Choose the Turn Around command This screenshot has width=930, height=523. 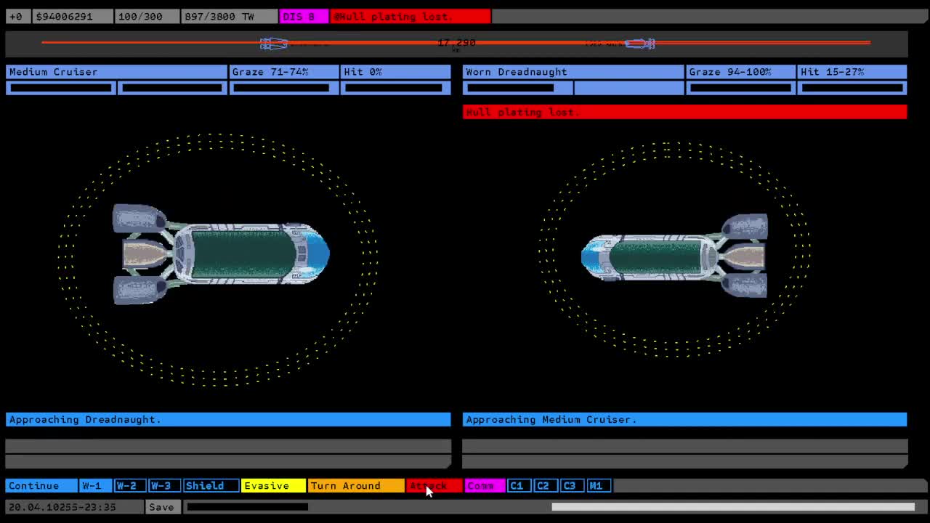[x=355, y=486]
